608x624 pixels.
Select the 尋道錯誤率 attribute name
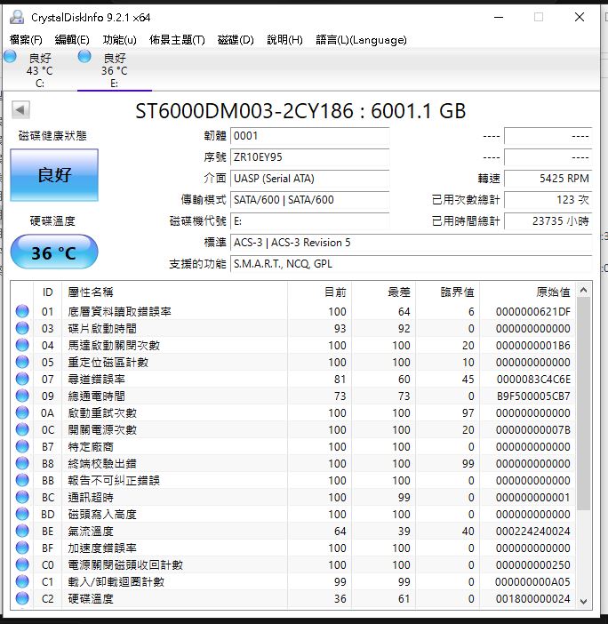pos(96,380)
